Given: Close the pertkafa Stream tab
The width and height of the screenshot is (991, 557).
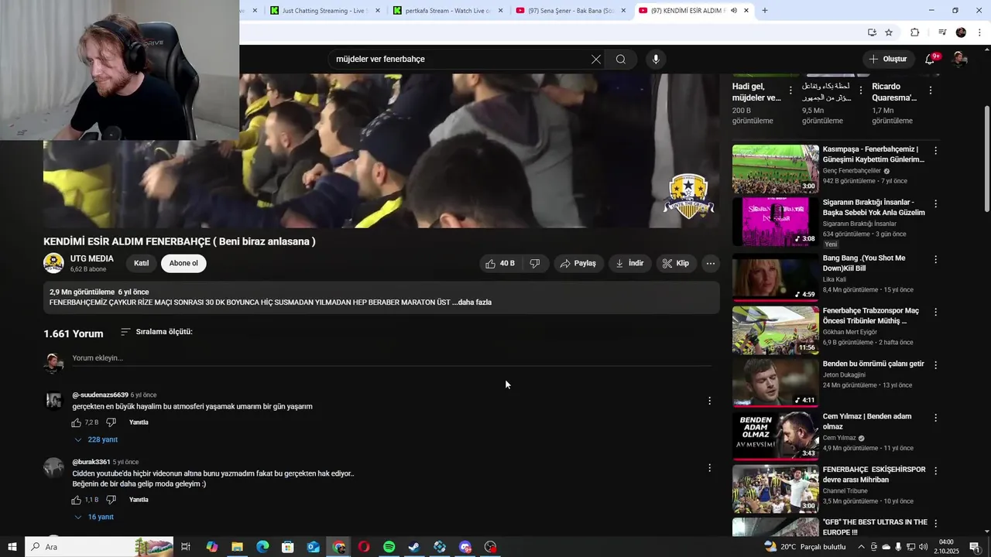Looking at the screenshot, I should (x=500, y=11).
